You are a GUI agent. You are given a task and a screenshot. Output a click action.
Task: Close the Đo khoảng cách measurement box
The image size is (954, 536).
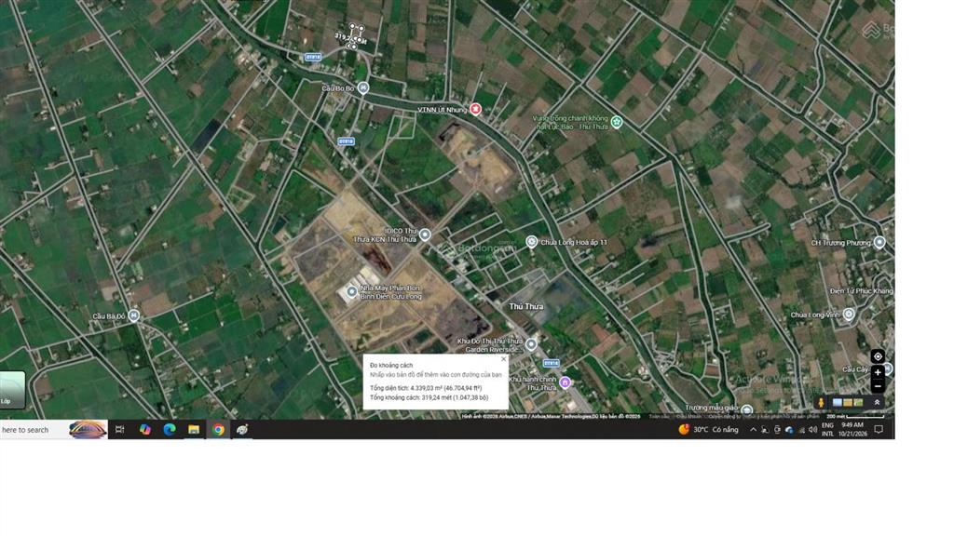pos(503,359)
